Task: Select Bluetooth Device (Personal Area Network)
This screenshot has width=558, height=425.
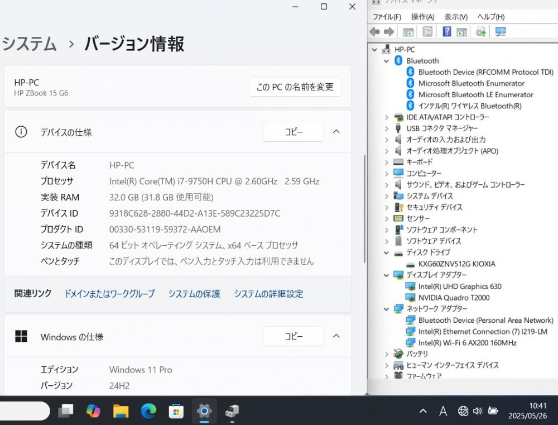Action: (x=486, y=320)
